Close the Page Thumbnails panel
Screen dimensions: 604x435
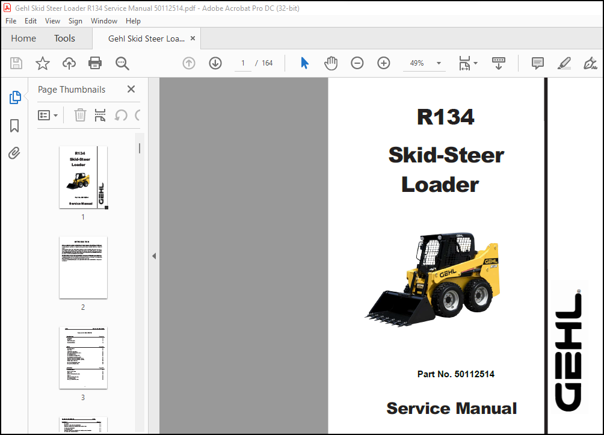(x=131, y=89)
